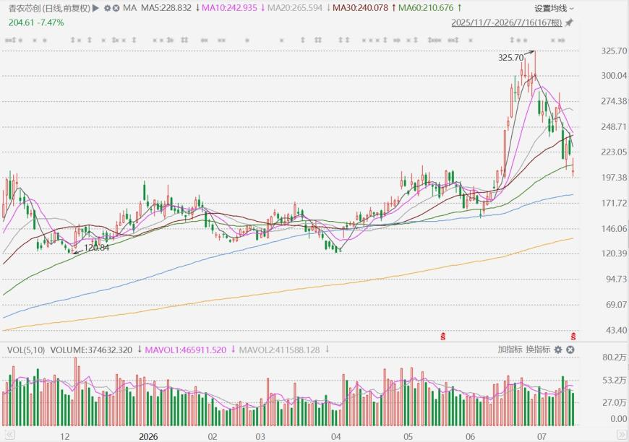Click the 换指标 button
629x442 pixels.
(x=538, y=350)
